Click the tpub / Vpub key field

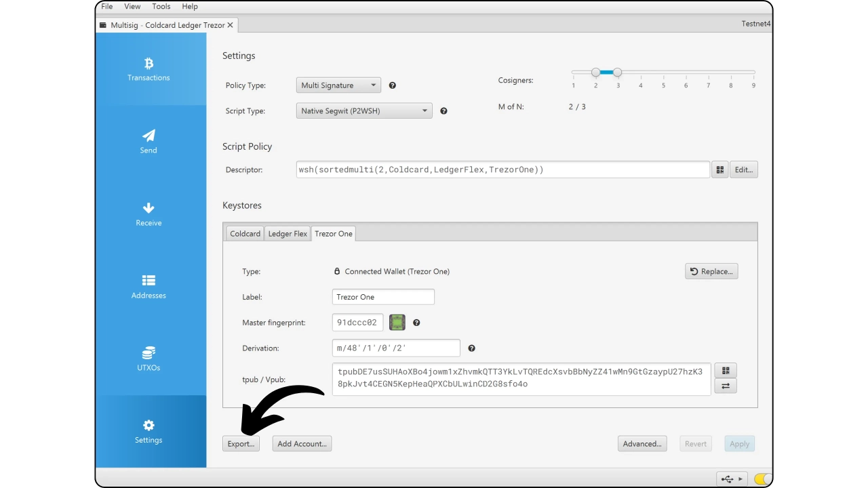tap(521, 379)
